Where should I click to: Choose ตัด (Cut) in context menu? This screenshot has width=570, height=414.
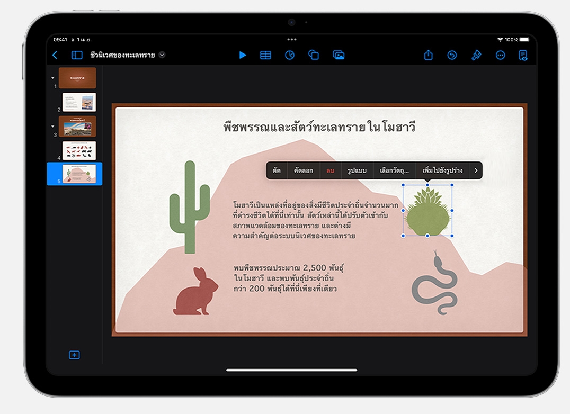click(277, 170)
